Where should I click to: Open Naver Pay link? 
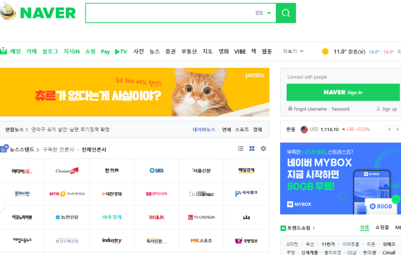tap(105, 52)
